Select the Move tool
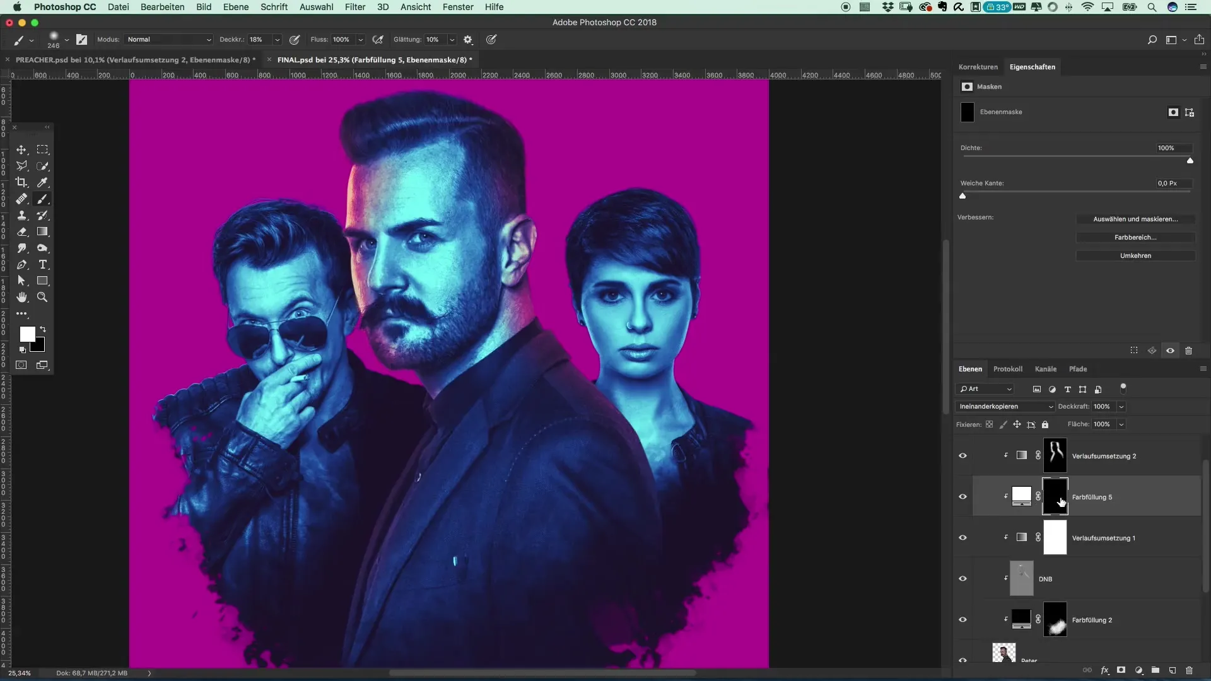The width and height of the screenshot is (1211, 681). (21, 149)
